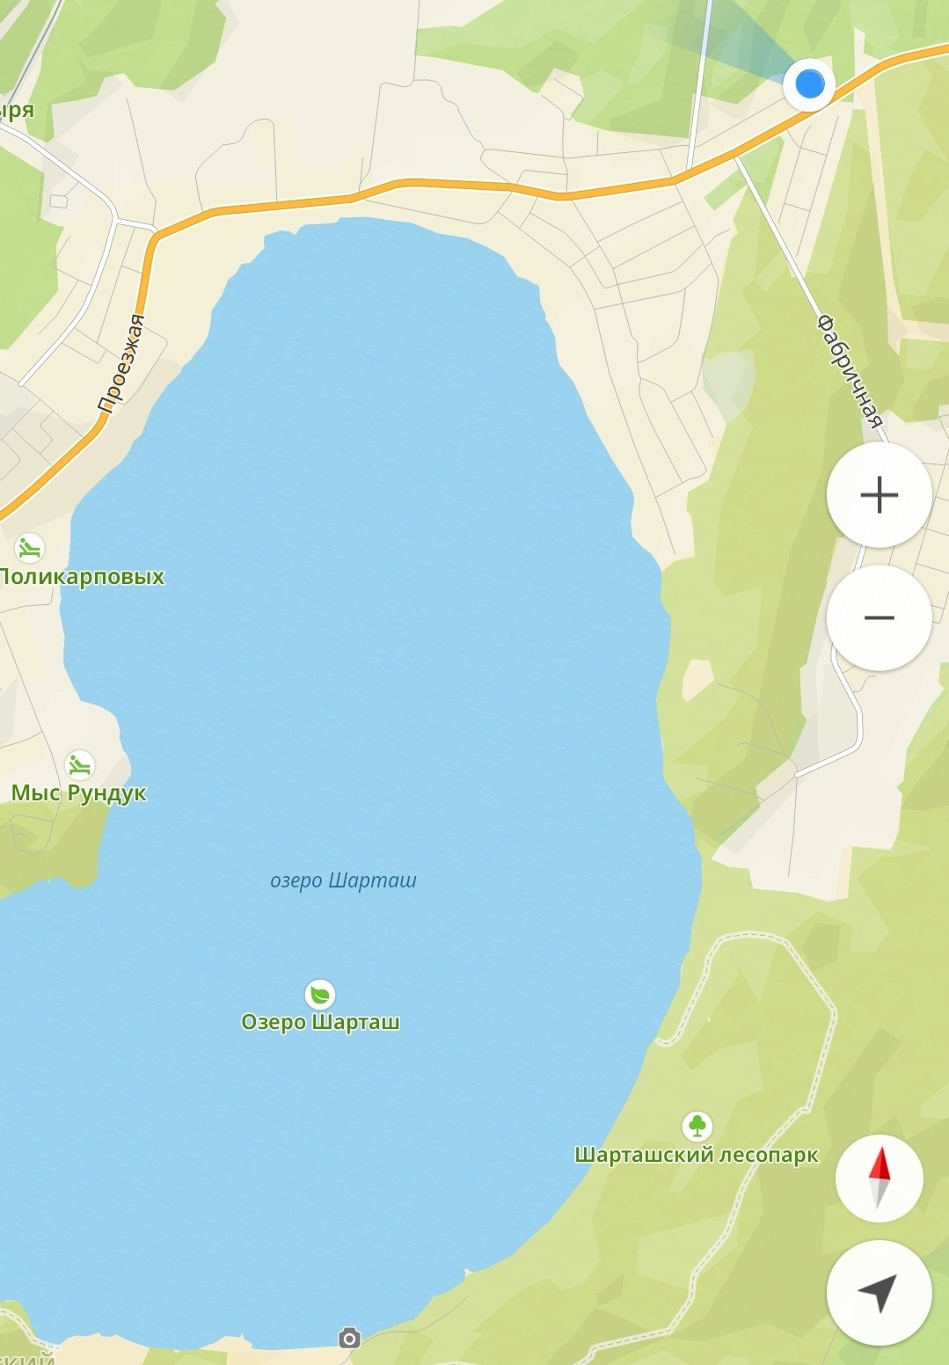
Task: Tap the blue current location dot
Action: pos(809,84)
